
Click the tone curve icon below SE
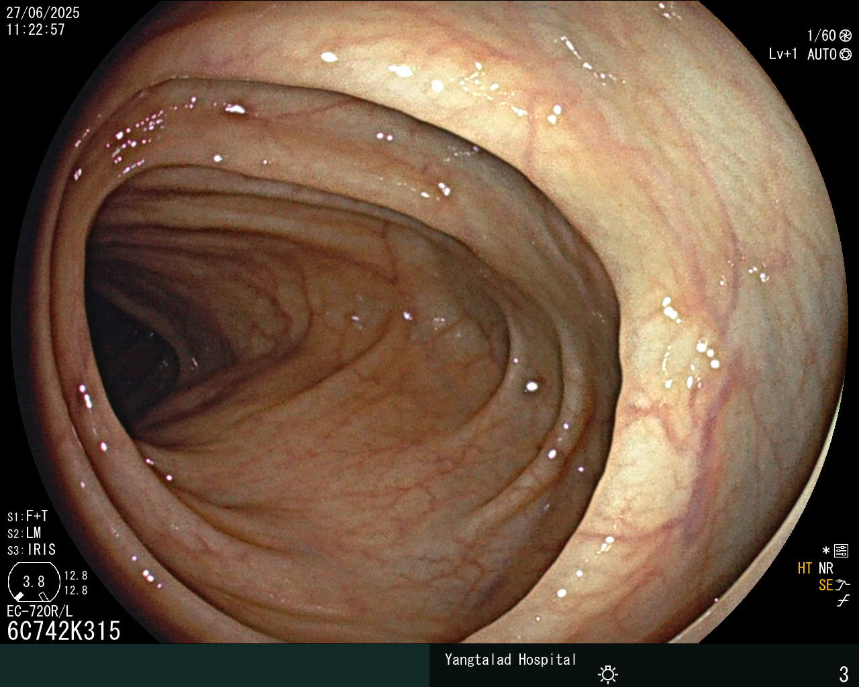coord(843,601)
